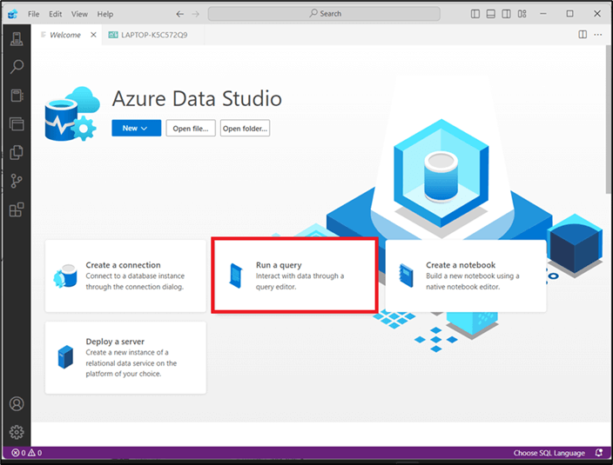Toggle the primary side bar layout icon

pyautogui.click(x=475, y=14)
